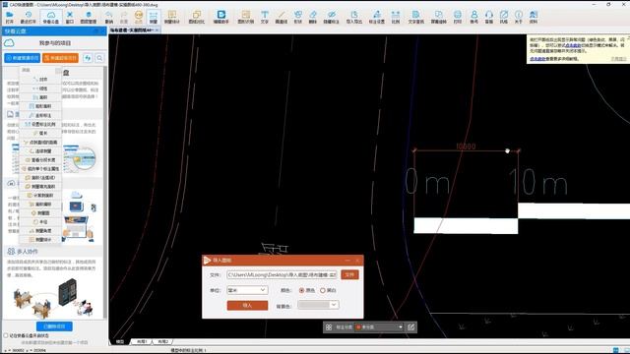Image resolution: width=630 pixels, height=354 pixels.
Task: Click the orange new super project button
Action: coord(60,58)
